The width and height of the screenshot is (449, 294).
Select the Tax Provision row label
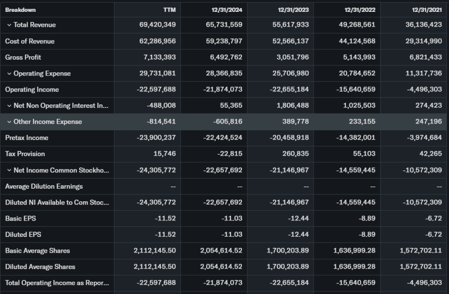(25, 154)
